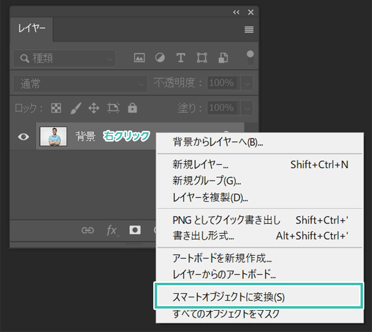Filter layers by pixel image icon
The height and width of the screenshot is (332, 372).
[139, 58]
